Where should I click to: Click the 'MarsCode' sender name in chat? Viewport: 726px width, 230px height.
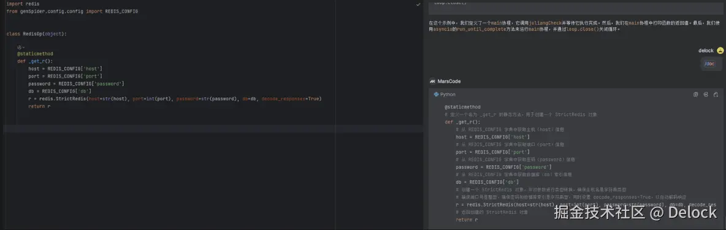pyautogui.click(x=449, y=81)
